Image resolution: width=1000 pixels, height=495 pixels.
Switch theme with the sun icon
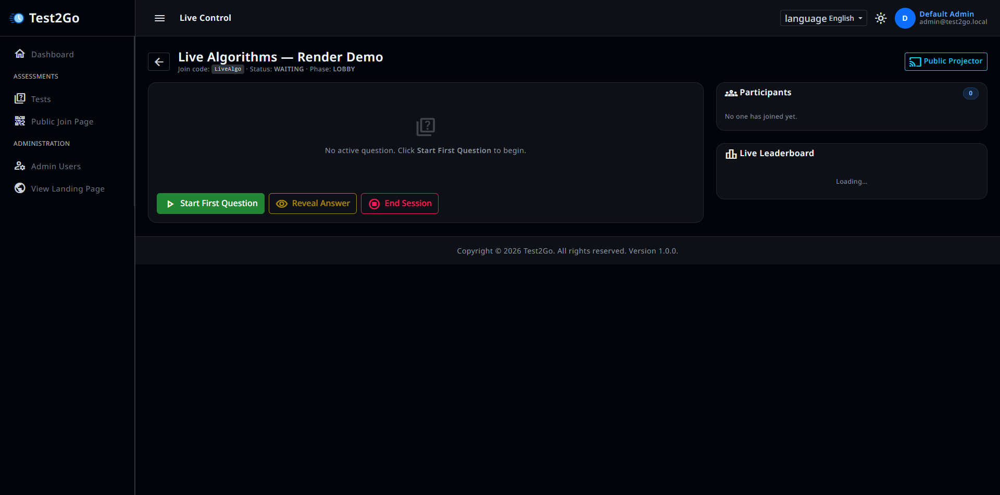click(881, 18)
